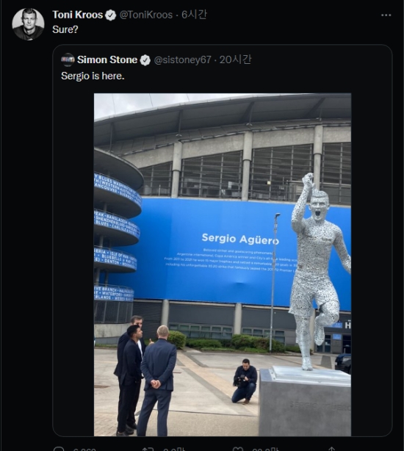Open the Simon Stone display name
The height and width of the screenshot is (451, 404).
click(x=107, y=59)
